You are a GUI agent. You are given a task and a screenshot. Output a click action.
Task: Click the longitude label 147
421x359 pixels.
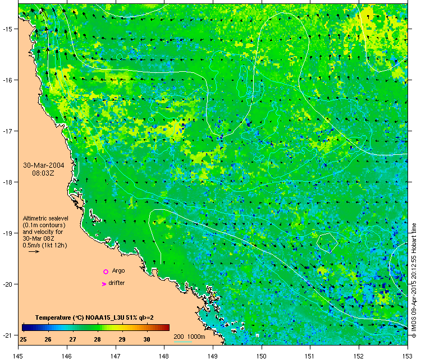[116, 356]
